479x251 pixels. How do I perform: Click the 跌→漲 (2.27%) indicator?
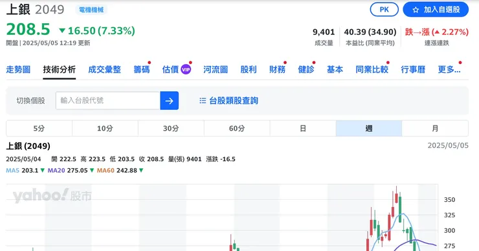click(436, 32)
